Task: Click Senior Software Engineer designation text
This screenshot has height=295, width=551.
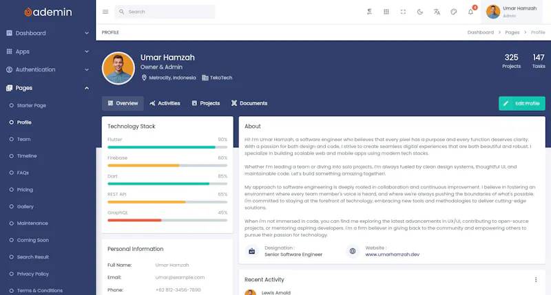Action: point(293,254)
